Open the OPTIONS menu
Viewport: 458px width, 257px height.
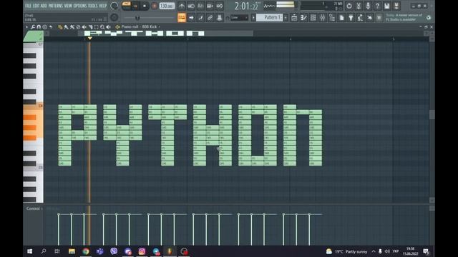coord(79,6)
